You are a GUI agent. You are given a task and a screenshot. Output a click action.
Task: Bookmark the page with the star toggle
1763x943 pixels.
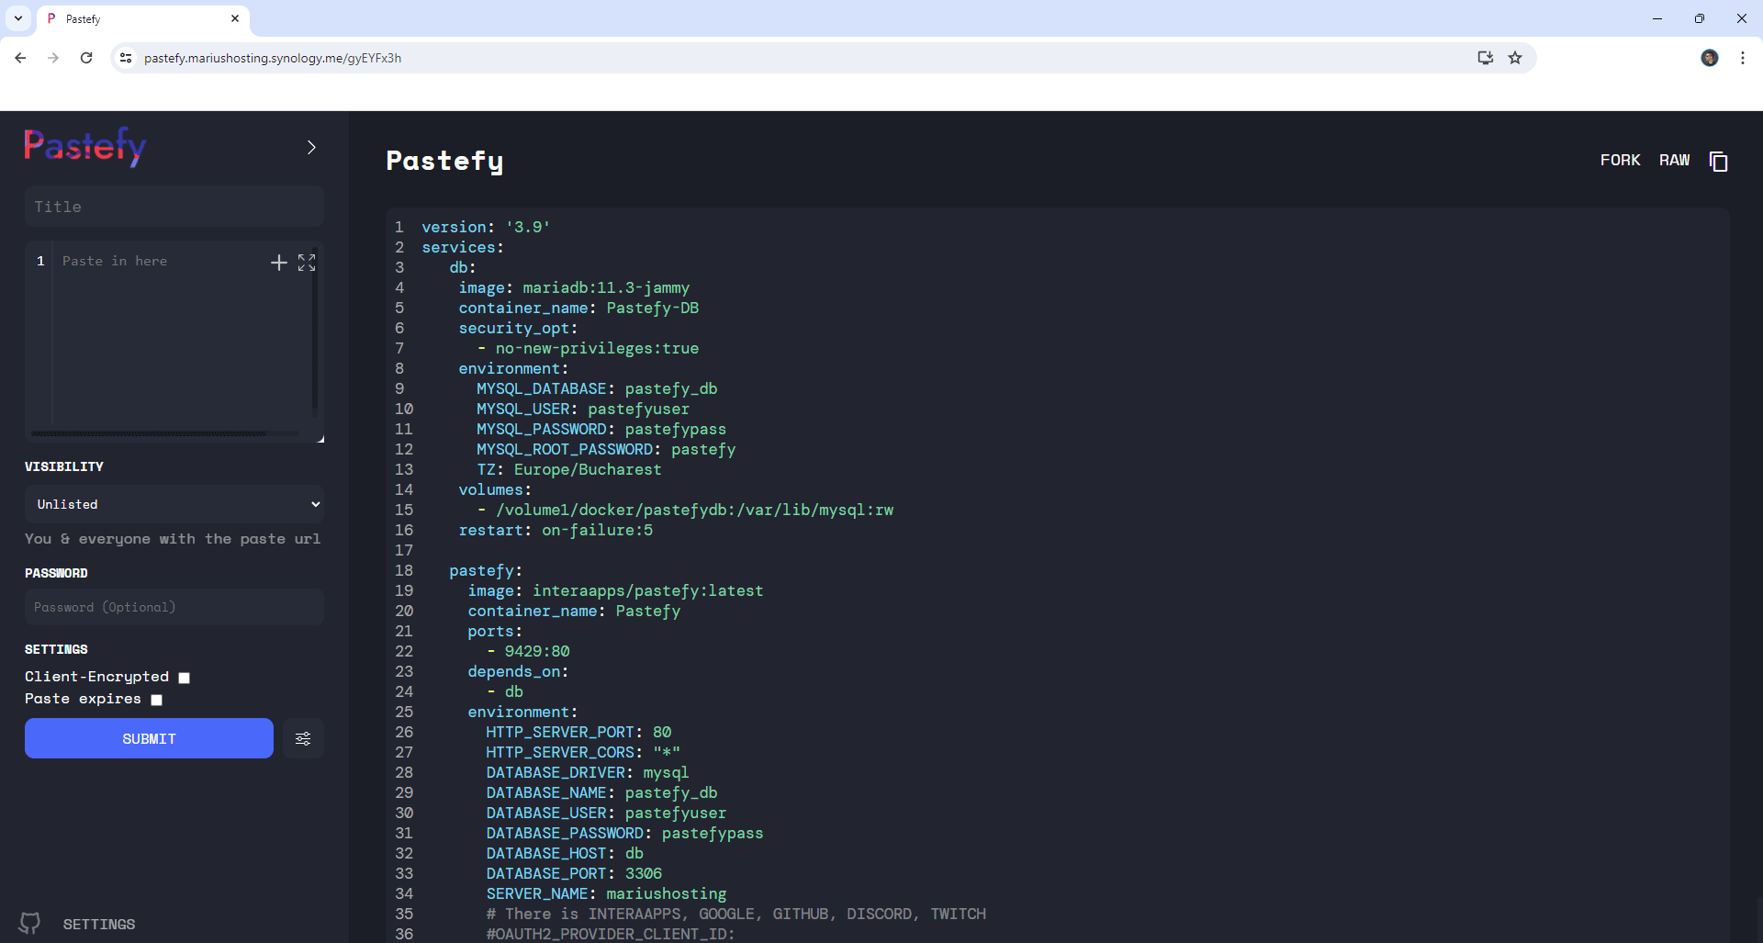[1515, 58]
